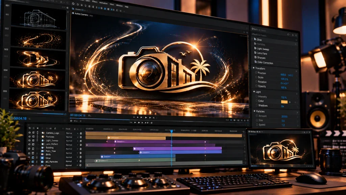Collapse the Particles property group in effects panel
Image resolution: width=346 pixels, height=195 pixels.
254,111
